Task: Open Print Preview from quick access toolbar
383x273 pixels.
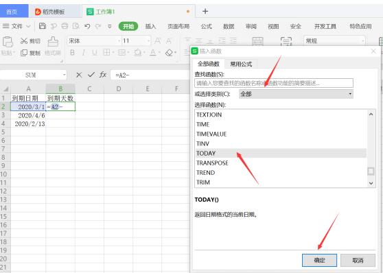Action: click(76, 26)
